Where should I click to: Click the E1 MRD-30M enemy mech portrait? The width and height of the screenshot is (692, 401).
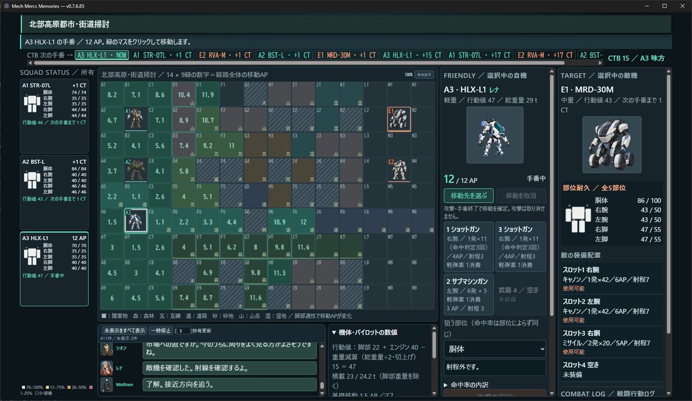(x=611, y=145)
